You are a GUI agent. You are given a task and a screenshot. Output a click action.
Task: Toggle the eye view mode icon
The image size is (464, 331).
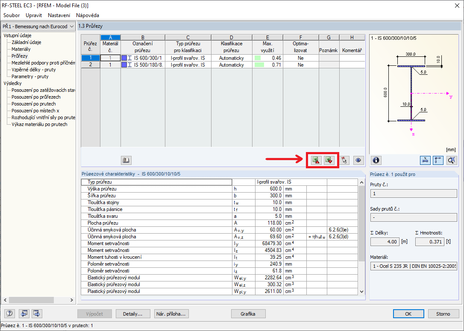tap(358, 160)
